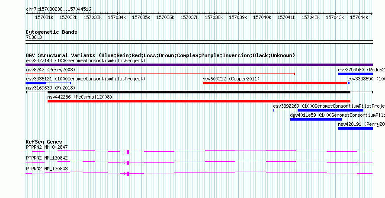Image resolution: width=385 pixels, height=198 pixels.
Task: Click the nsv8242 (Perry2008) label
Action: pos(51,70)
